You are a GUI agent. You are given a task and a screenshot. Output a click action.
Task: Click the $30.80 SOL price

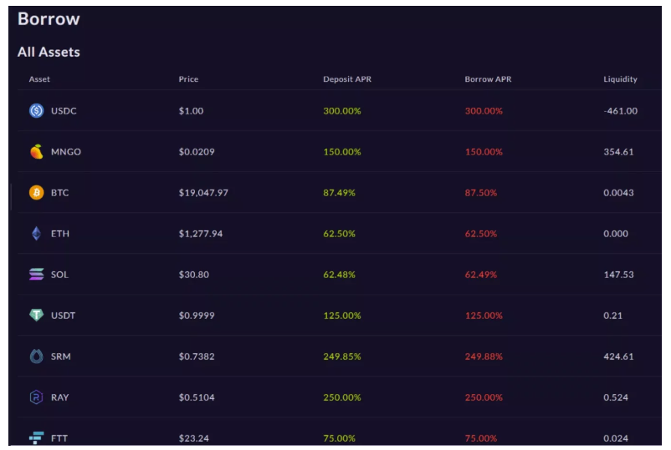[194, 275]
